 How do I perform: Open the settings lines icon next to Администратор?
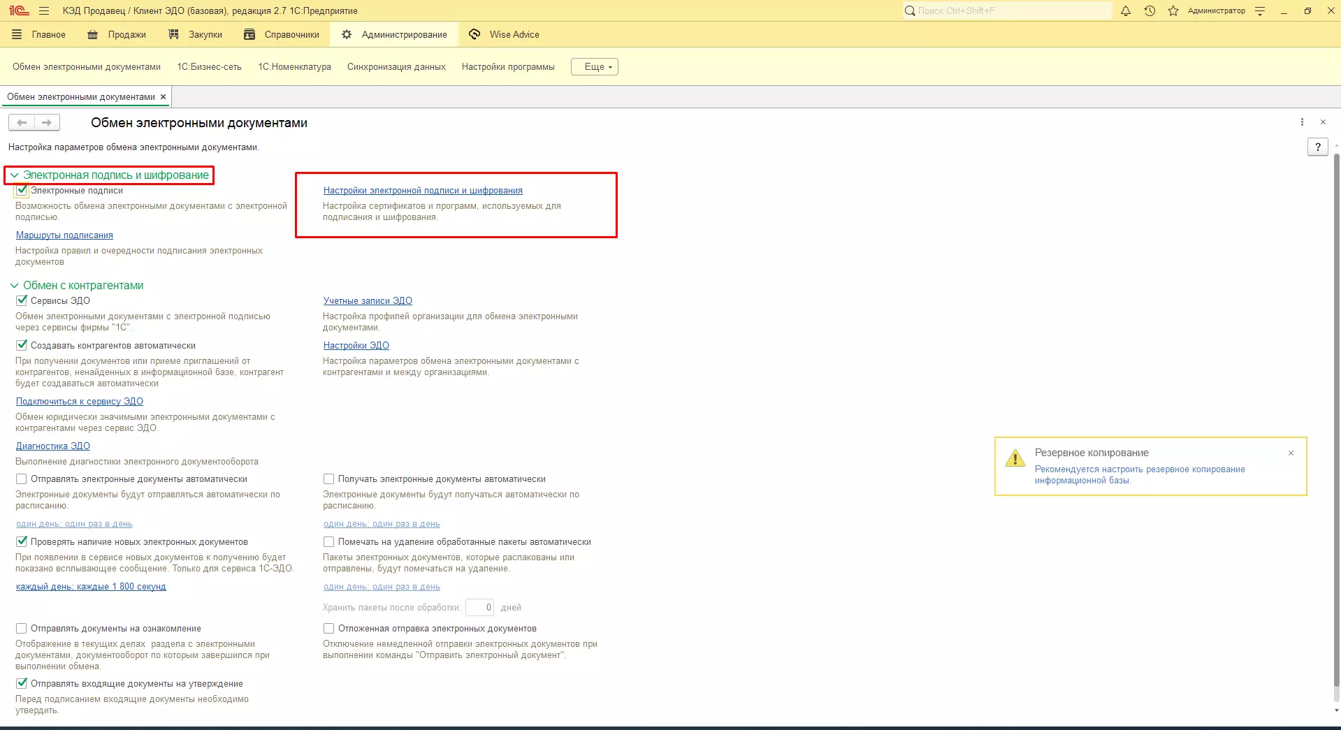point(1260,10)
